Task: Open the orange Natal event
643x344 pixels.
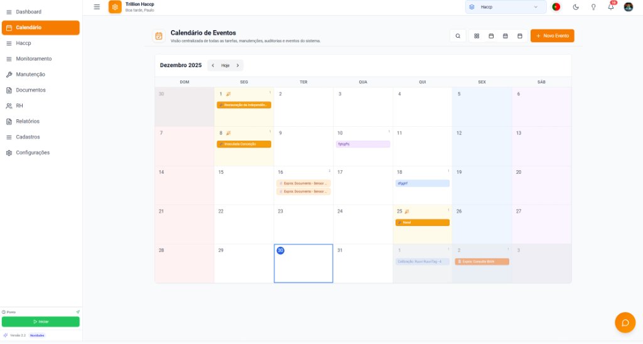Action: click(423, 223)
